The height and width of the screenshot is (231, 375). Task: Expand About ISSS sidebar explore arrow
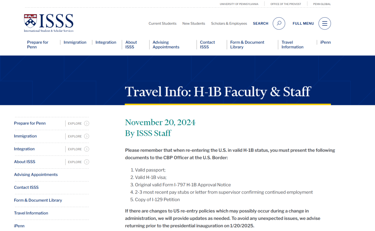click(x=86, y=162)
